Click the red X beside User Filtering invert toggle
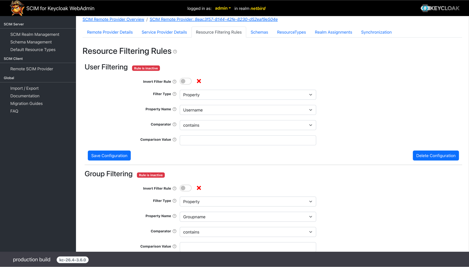Screen dimensions: 469x267 (199, 81)
